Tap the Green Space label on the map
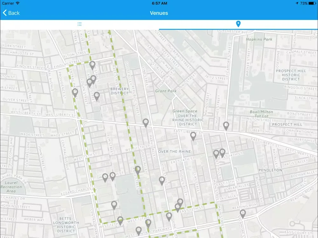The height and width of the screenshot is (238, 318). (185, 111)
